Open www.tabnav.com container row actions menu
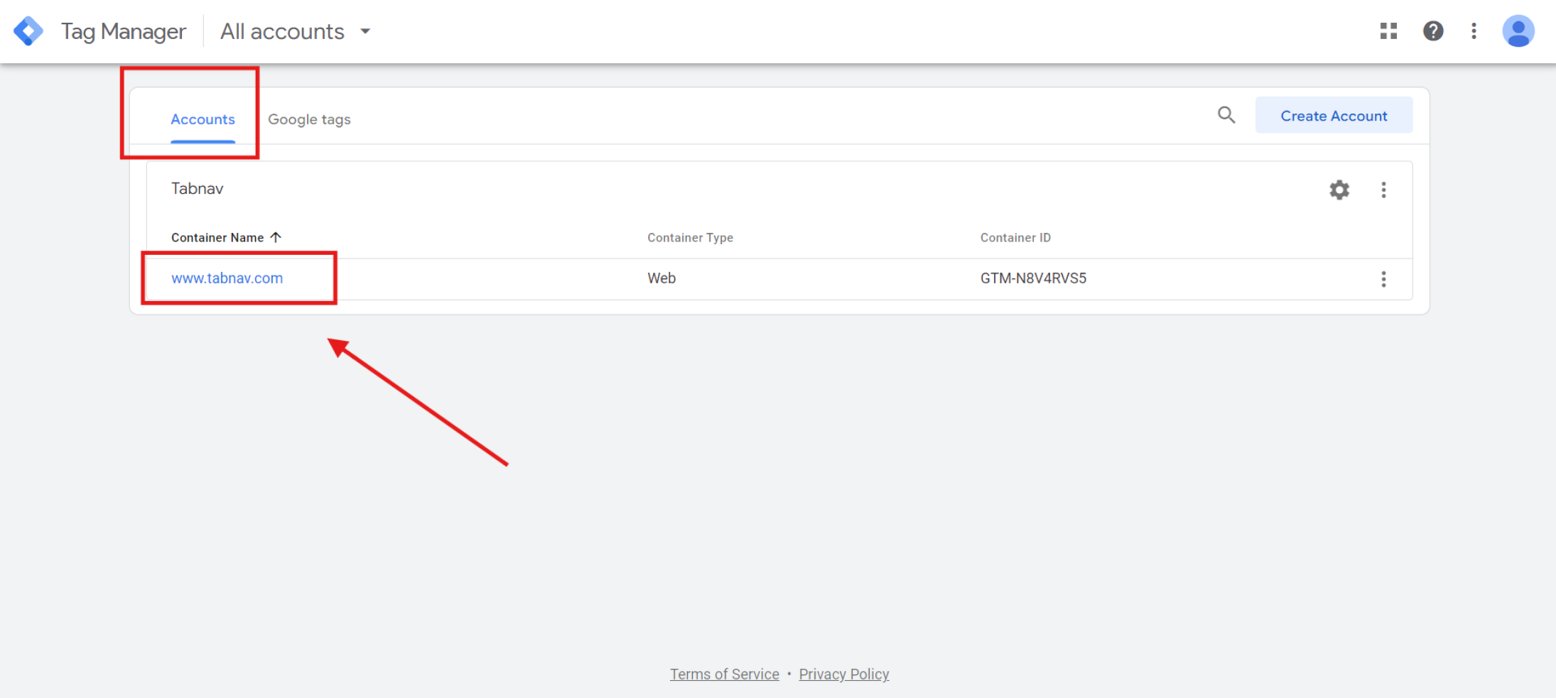Viewport: 1556px width, 698px height. point(1383,279)
